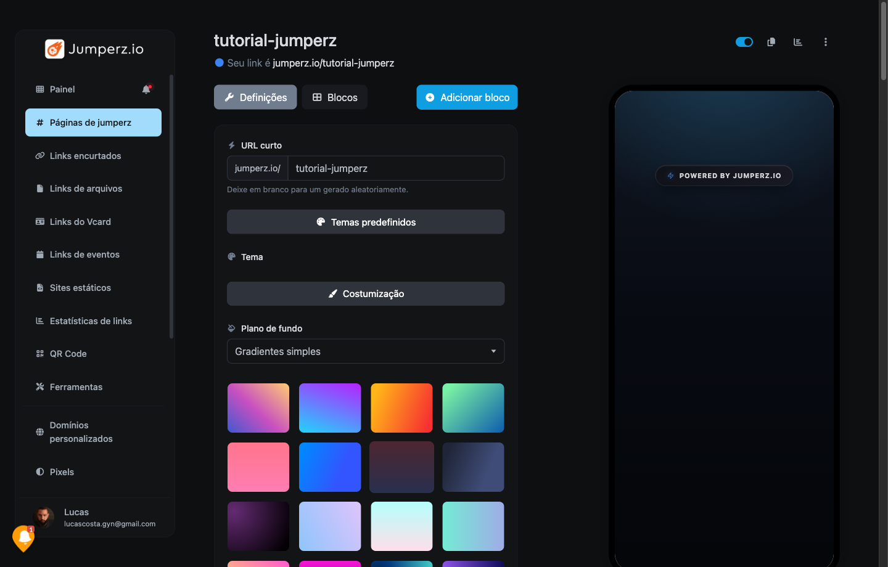Open the three-dot more options menu
Viewport: 888px width, 567px height.
pos(825,42)
